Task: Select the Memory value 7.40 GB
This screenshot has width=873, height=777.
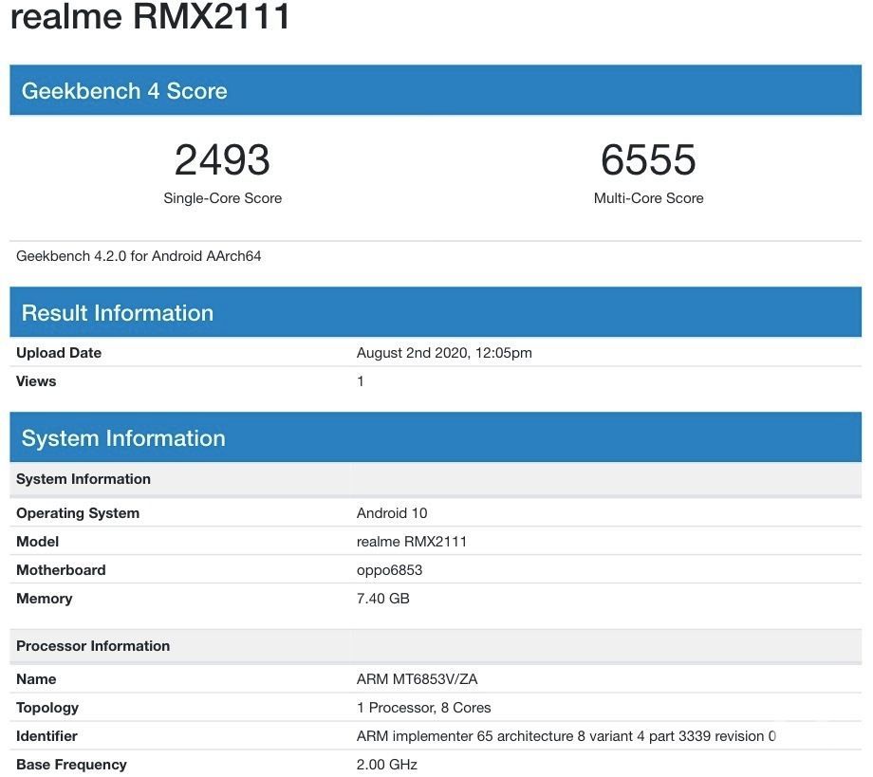Action: point(380,598)
